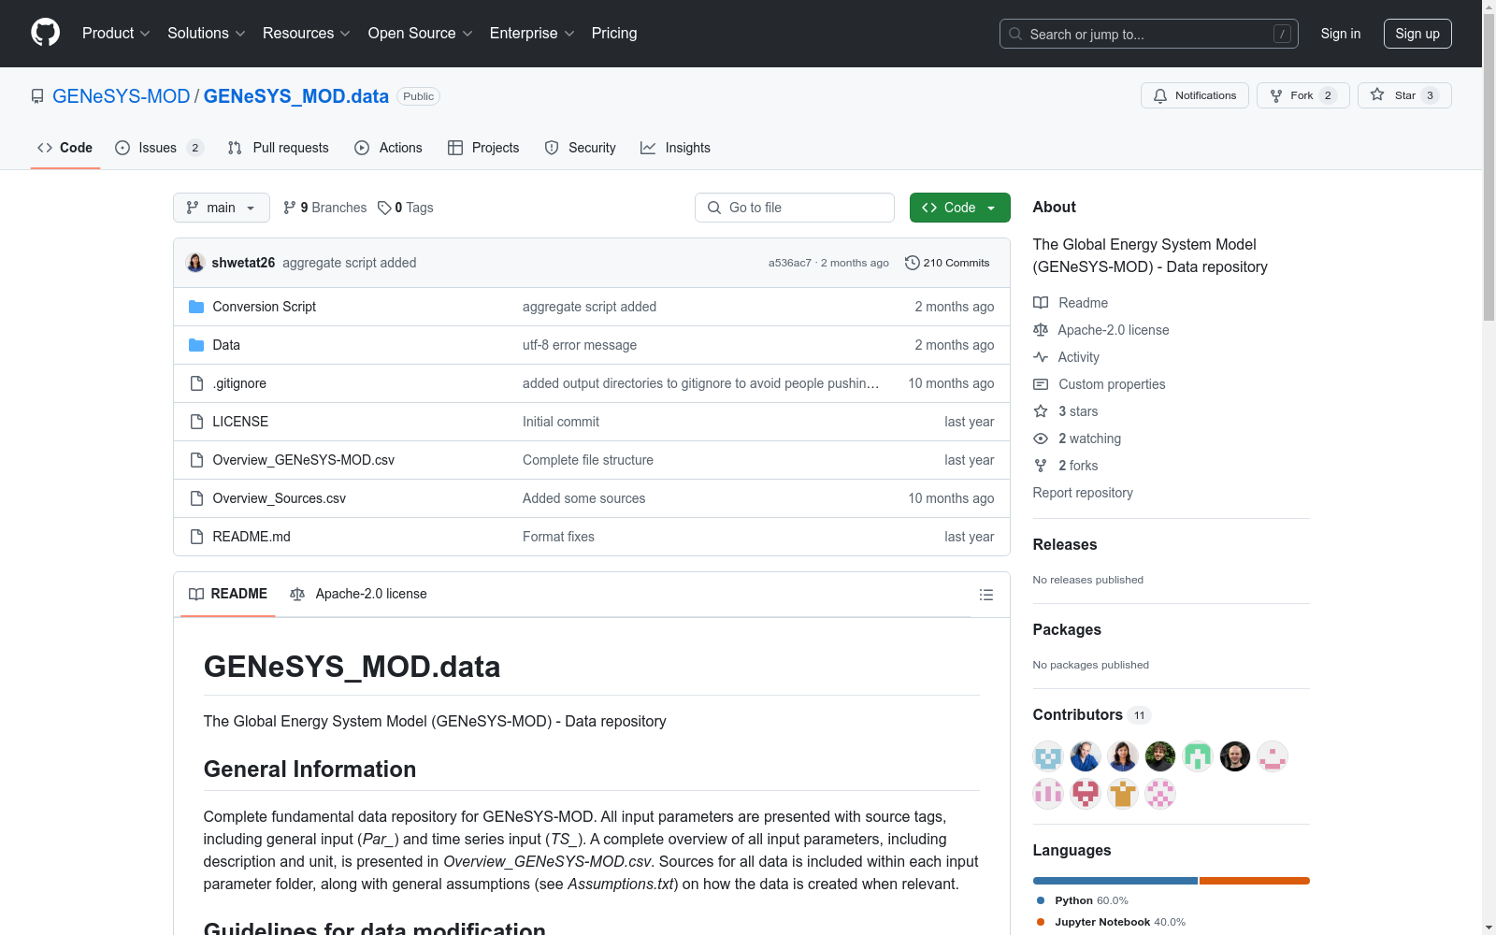Screen dimensions: 1496x935
Task: Click the second contributor avatar
Action: coord(1086,756)
